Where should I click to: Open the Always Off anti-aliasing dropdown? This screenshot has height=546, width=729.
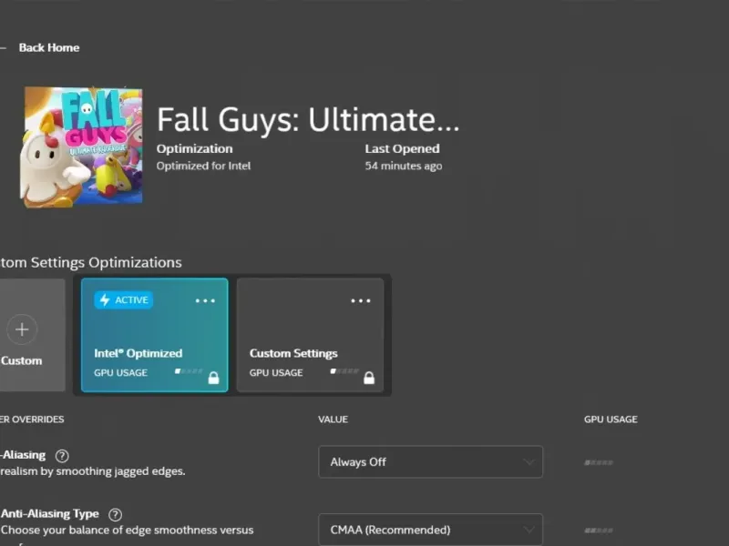(x=430, y=462)
